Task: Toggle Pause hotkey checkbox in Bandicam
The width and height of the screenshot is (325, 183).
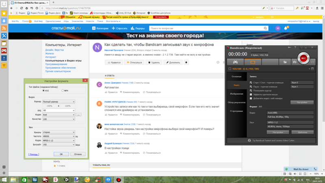Action: (x=251, y=87)
